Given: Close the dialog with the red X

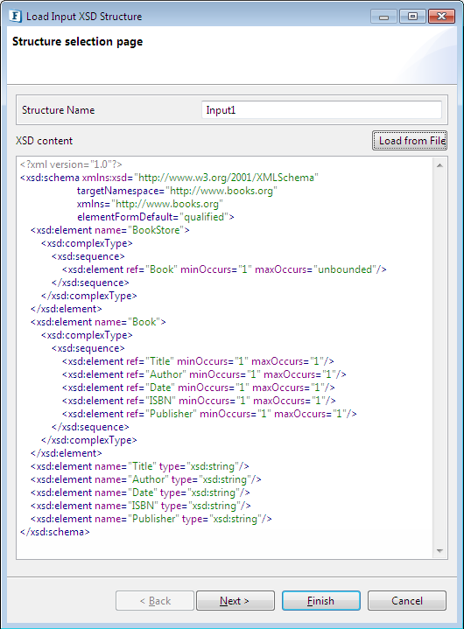Looking at the screenshot, I should 441,17.
